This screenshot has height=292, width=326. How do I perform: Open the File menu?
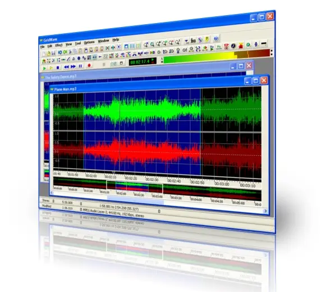coord(43,47)
